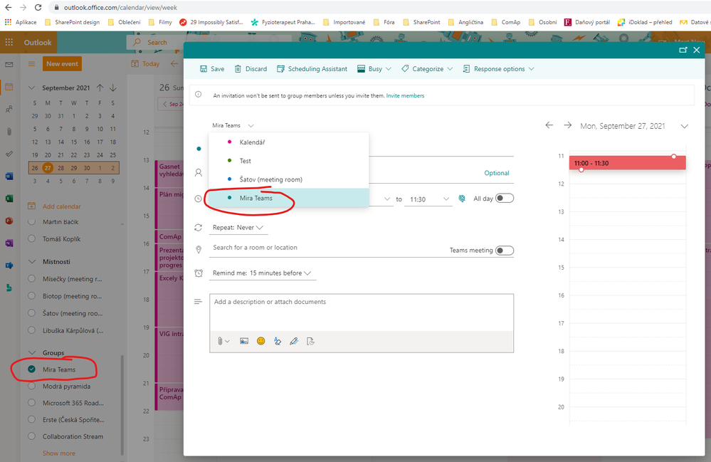711x462 pixels.
Task: Open Response options dropdown
Action: click(499, 69)
